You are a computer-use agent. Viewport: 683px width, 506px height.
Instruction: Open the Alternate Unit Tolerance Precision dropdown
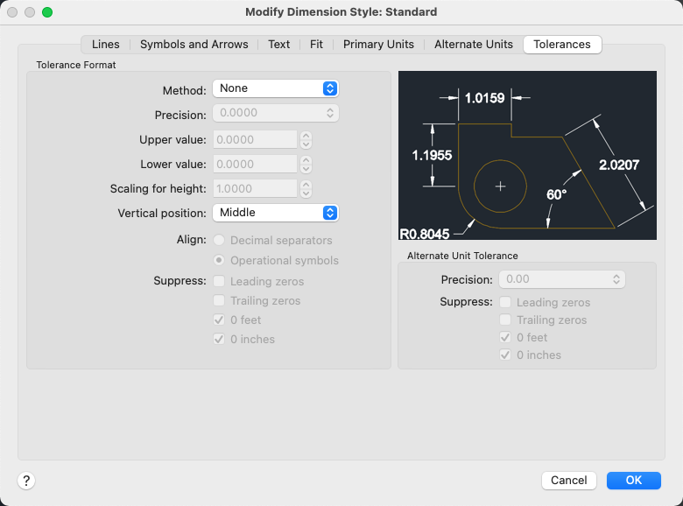tap(561, 279)
